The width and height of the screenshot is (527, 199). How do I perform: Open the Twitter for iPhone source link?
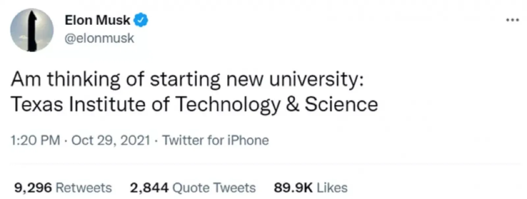215,140
